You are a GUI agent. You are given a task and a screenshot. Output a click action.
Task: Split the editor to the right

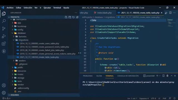170,13
